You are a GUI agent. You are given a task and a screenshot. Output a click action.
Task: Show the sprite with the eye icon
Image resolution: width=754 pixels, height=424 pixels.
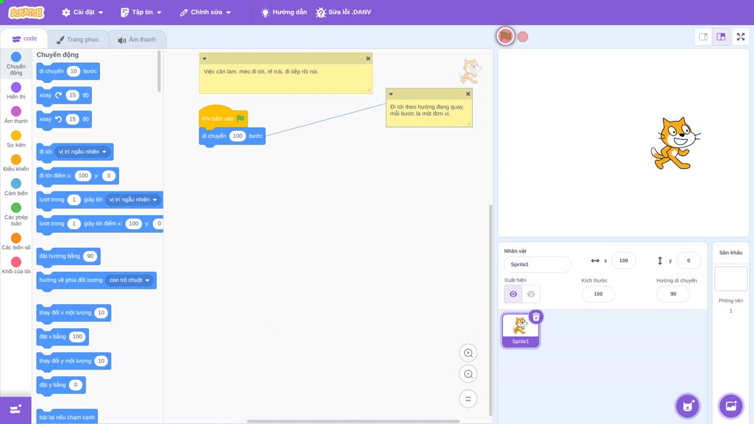513,294
